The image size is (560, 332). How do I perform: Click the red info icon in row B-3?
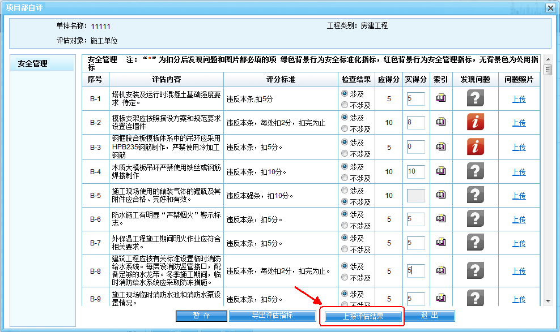click(475, 146)
